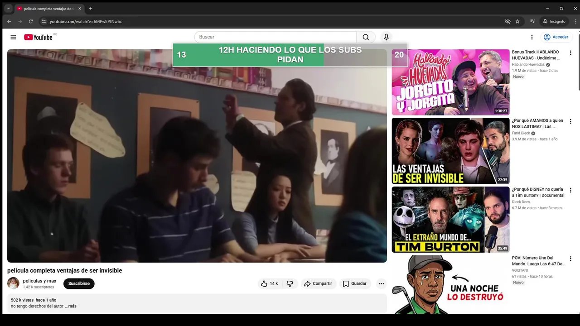Screen dimensions: 580x326
Task: Click the Incógnito profile indicator
Action: (554, 21)
